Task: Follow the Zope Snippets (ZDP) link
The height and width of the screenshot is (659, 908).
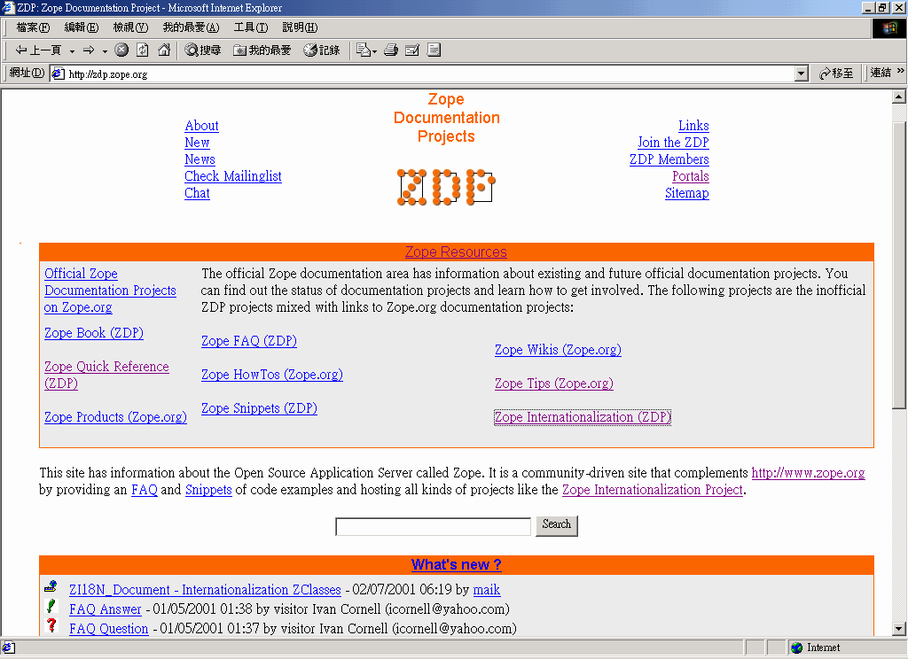Action: pyautogui.click(x=259, y=408)
